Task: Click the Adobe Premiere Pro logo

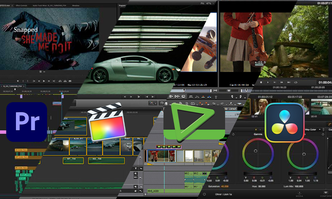Action: coord(27,122)
